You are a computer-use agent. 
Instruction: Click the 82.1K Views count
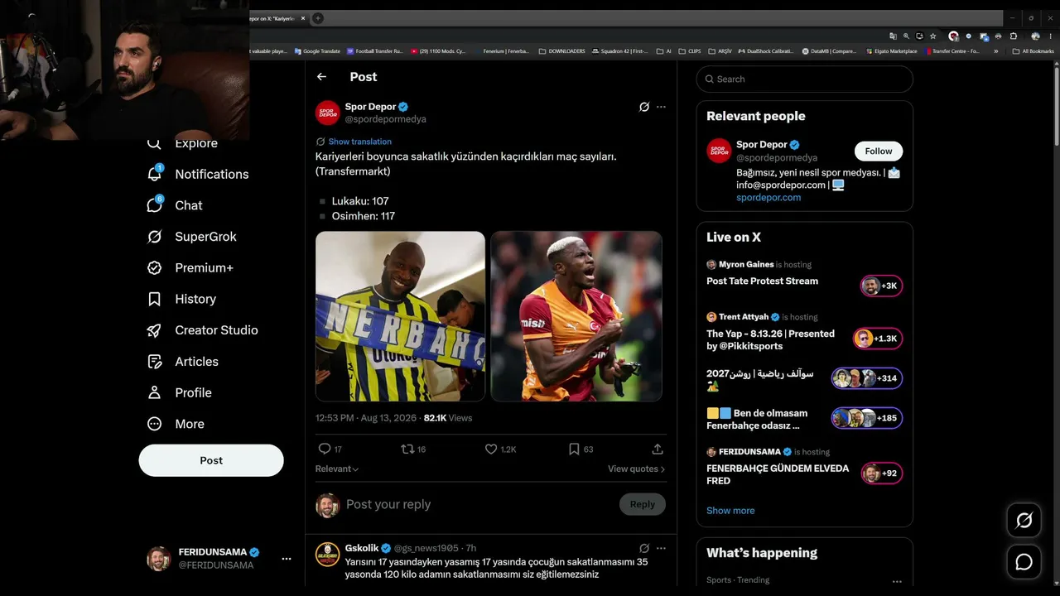448,418
